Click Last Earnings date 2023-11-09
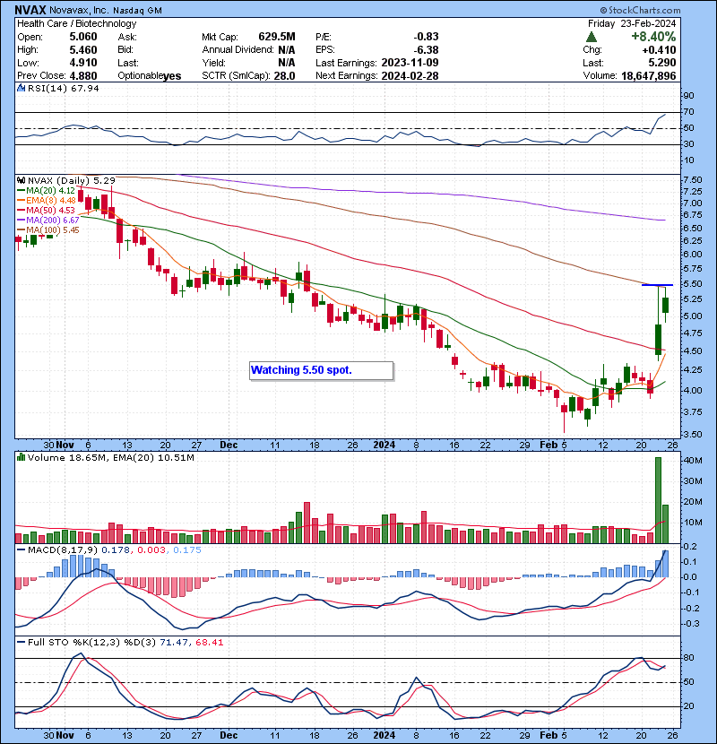Image resolution: width=717 pixels, height=744 pixels. [410, 63]
